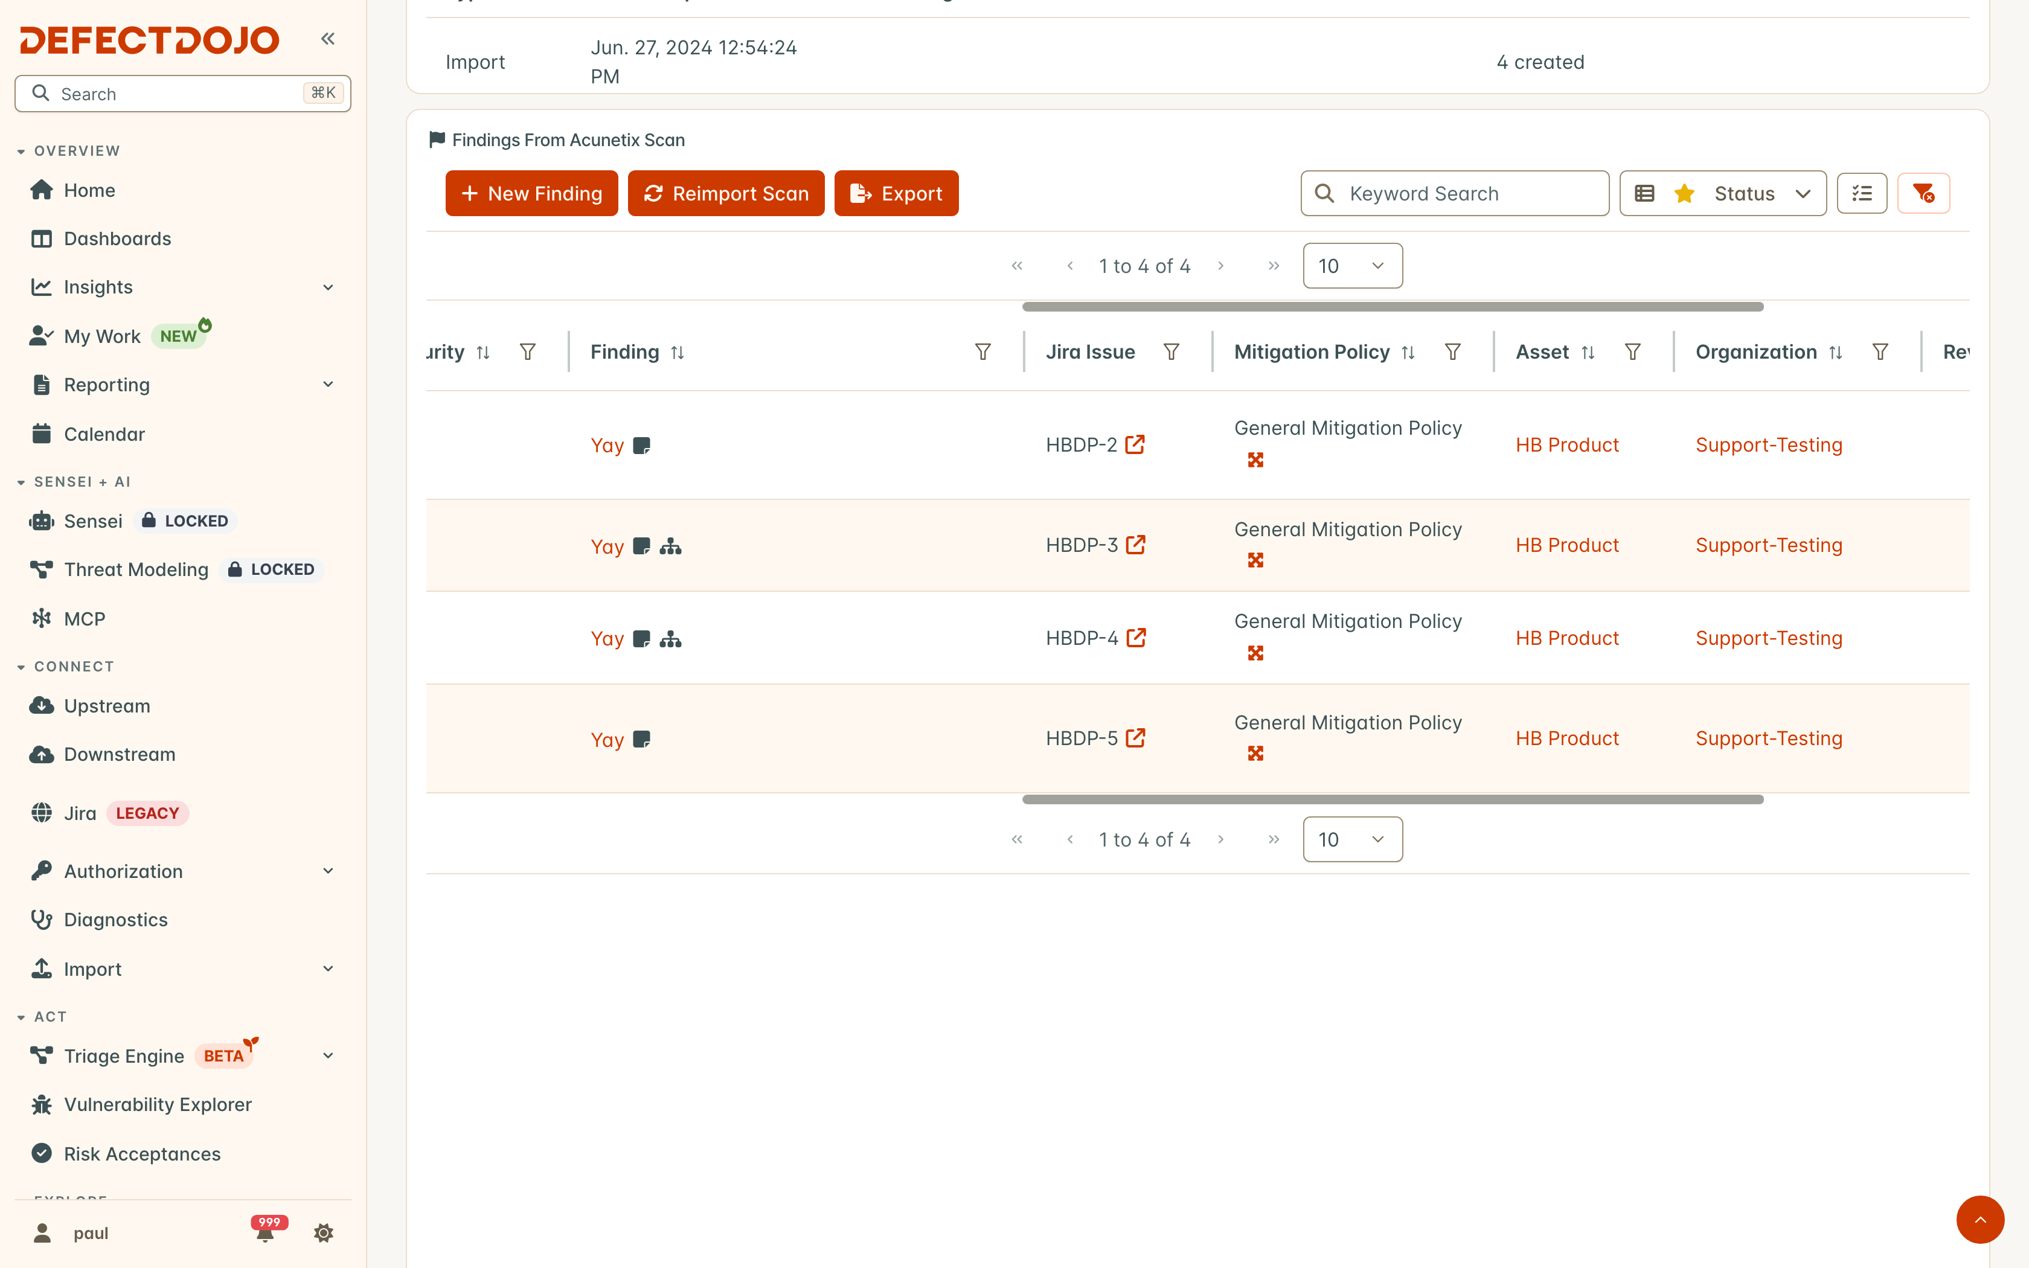Open the bottom page-size dropdown showing 10

[x=1353, y=839]
